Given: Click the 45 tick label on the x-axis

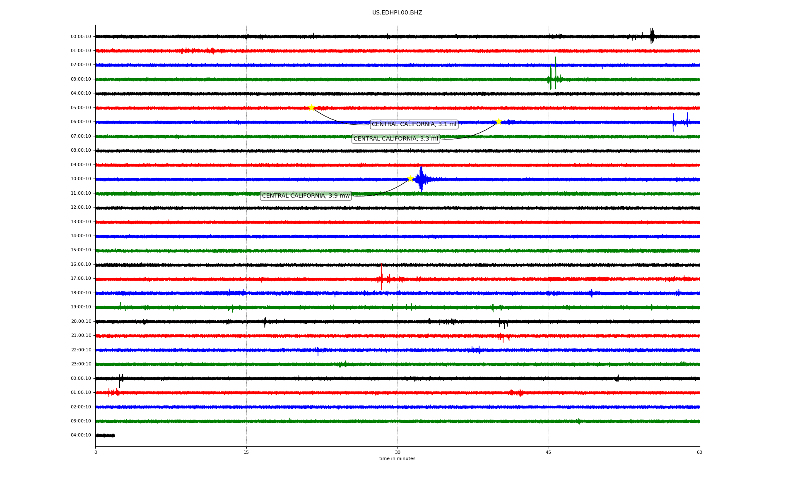Looking at the screenshot, I should coord(548,452).
